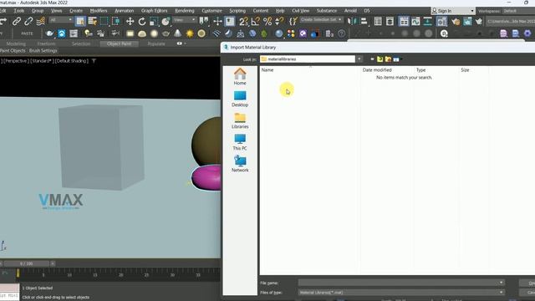
Task: Open the Paint Objects panel
Action: pyautogui.click(x=13, y=50)
